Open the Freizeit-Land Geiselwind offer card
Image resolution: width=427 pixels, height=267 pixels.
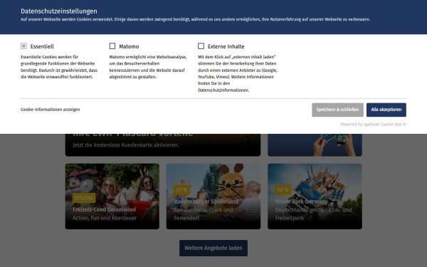[x=112, y=197]
